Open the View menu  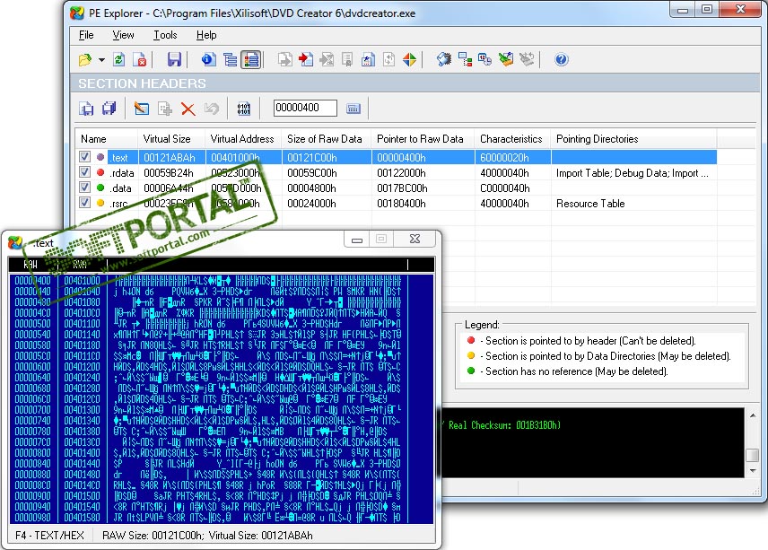tap(123, 35)
